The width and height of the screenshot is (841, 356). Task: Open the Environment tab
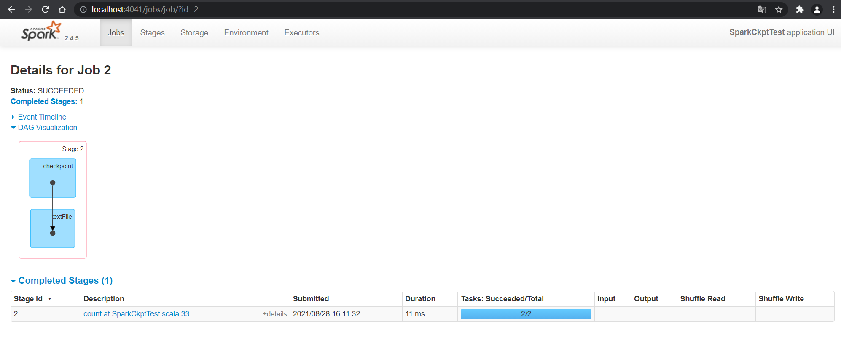(246, 32)
